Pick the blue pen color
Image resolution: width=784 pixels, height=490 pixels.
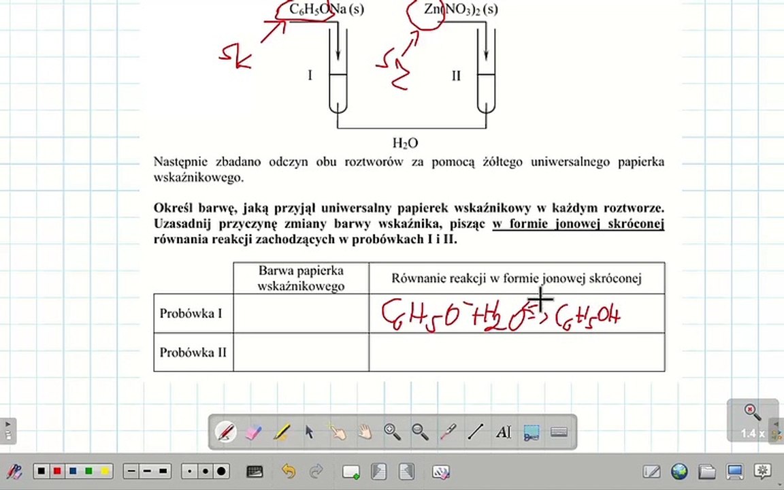(x=73, y=471)
